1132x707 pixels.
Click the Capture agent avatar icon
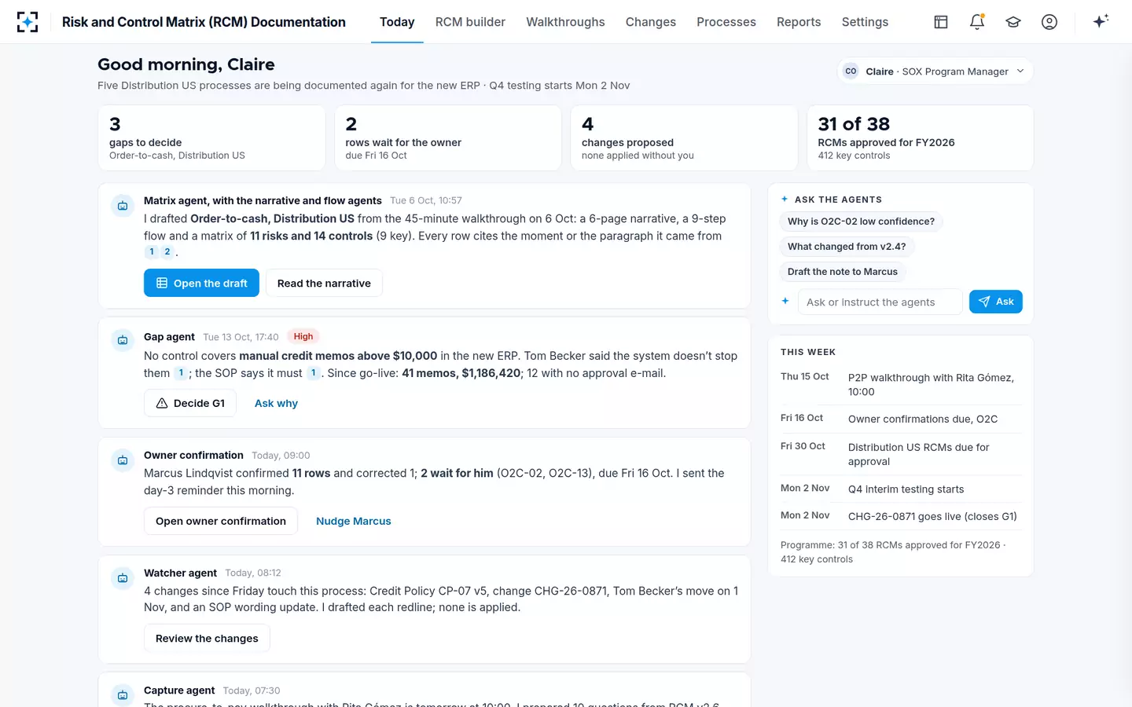click(x=123, y=695)
